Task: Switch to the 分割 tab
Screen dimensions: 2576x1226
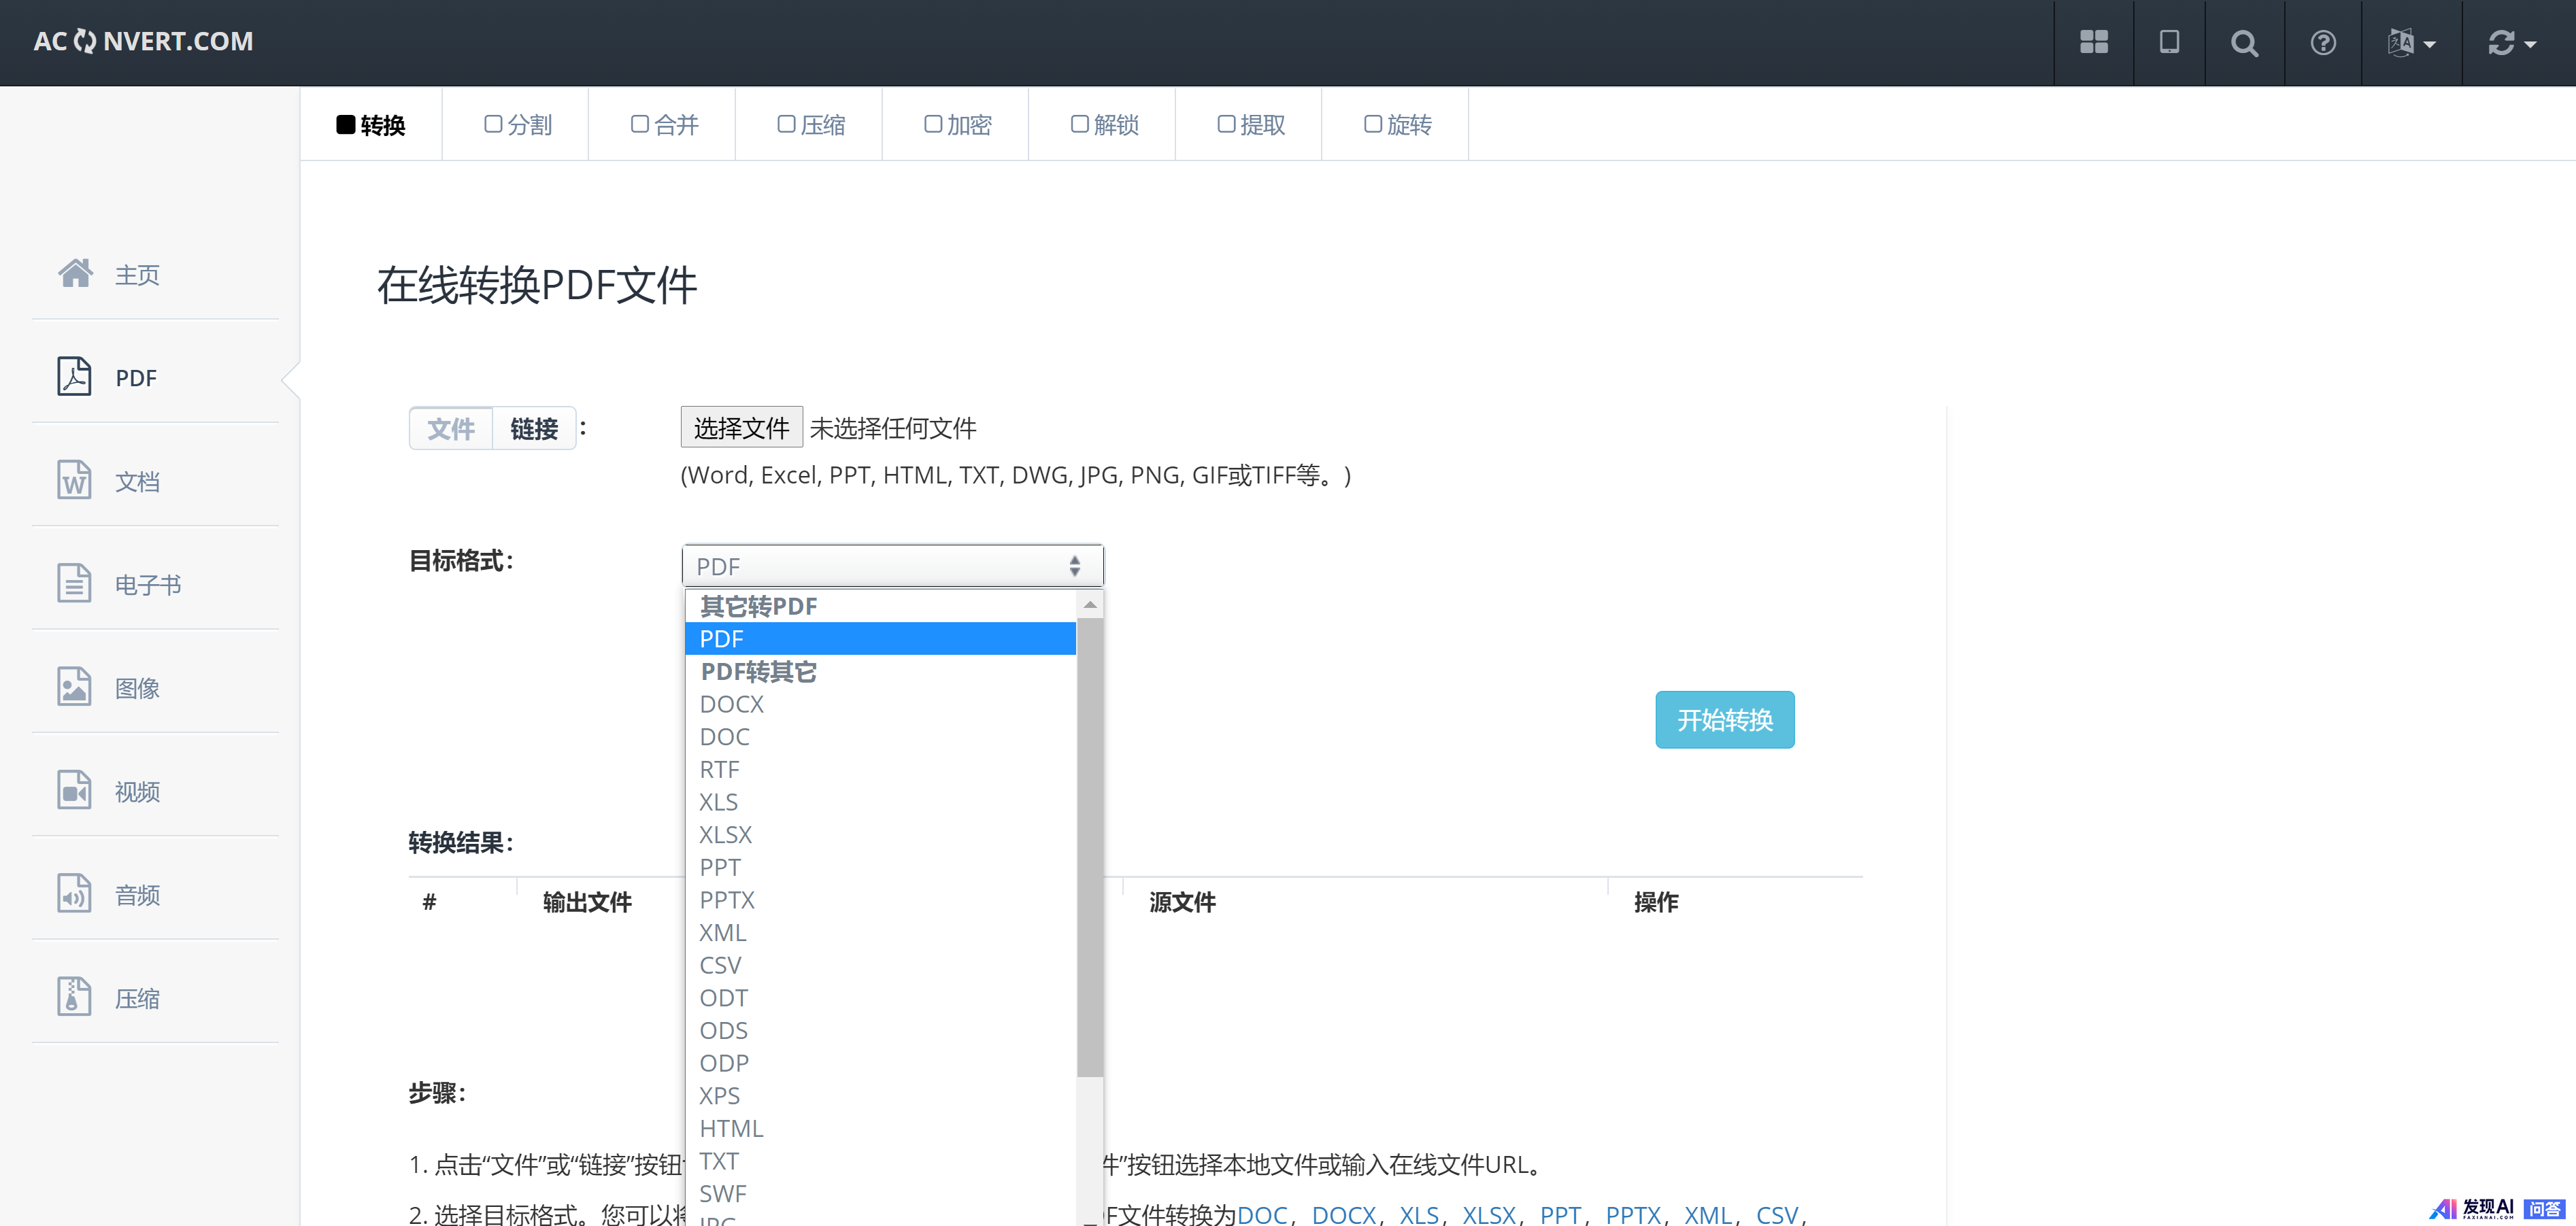Action: click(x=517, y=124)
